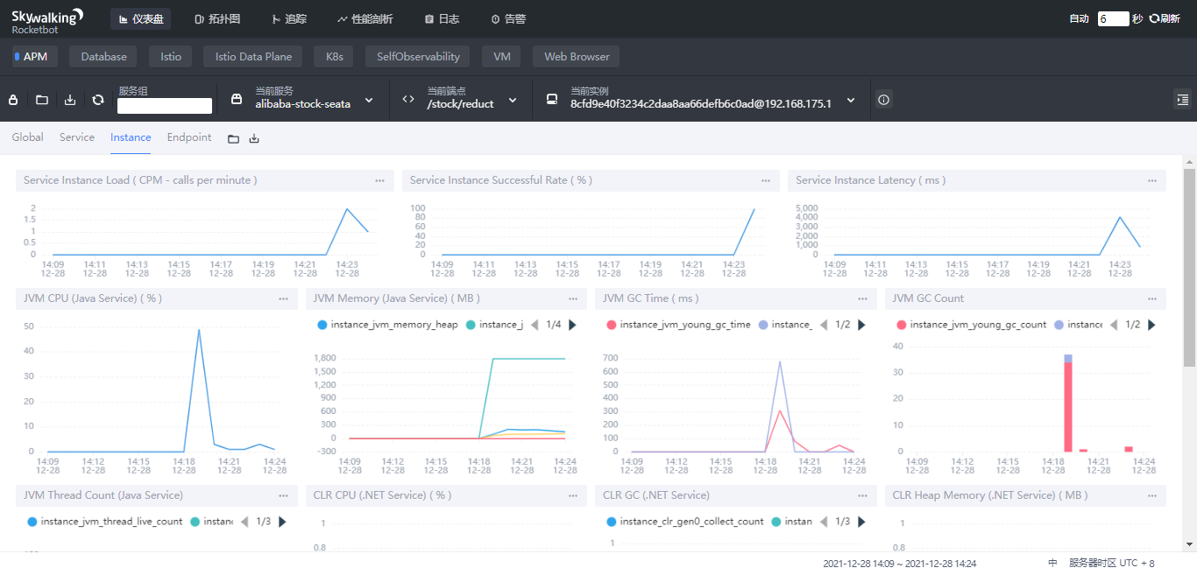Open JVM GC Time chart options menu

[x=862, y=298]
